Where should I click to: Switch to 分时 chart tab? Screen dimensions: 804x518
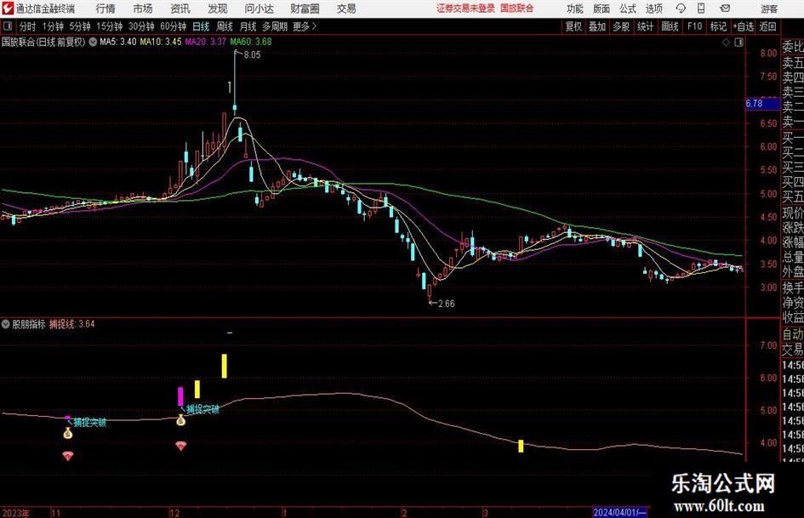pos(28,26)
